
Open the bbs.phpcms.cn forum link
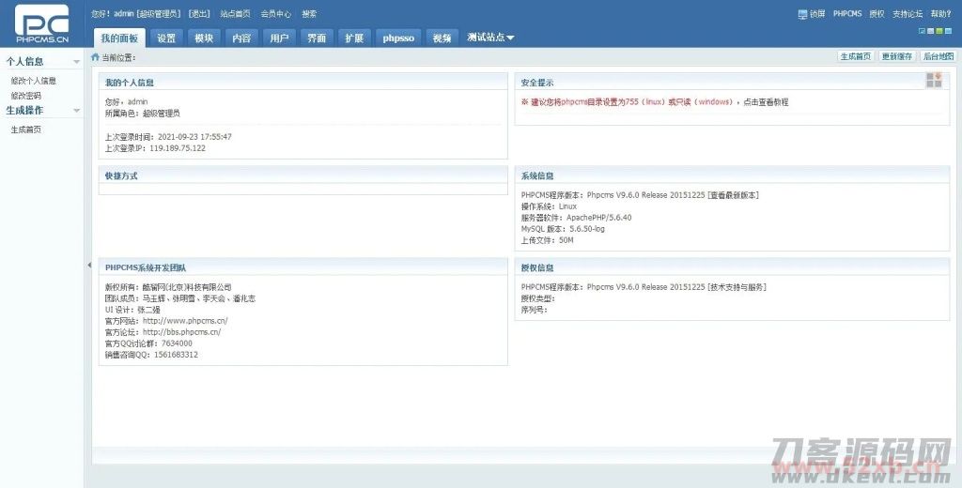pyautogui.click(x=181, y=332)
